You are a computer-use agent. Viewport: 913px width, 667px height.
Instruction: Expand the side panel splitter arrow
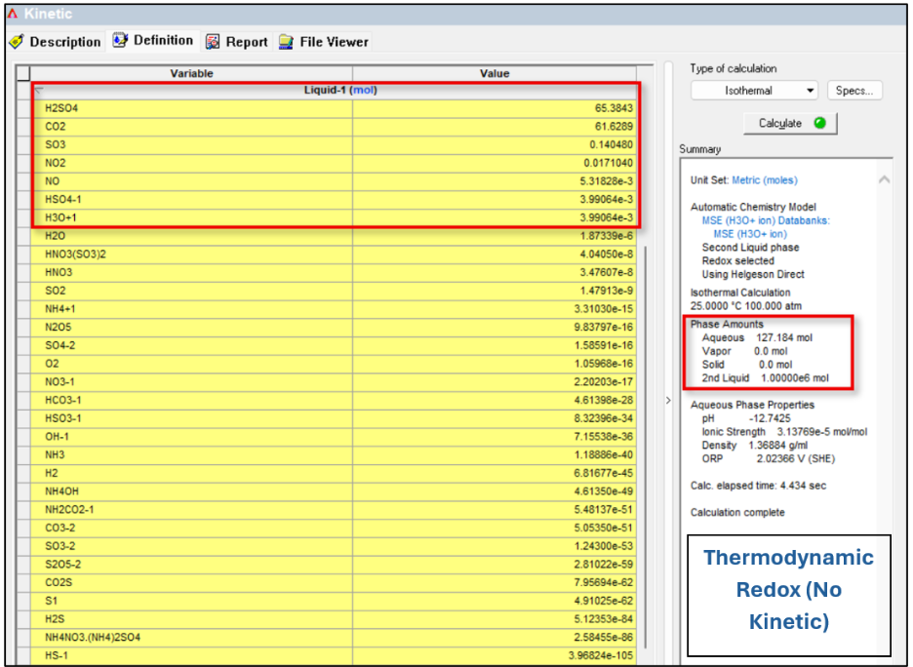[x=668, y=401]
